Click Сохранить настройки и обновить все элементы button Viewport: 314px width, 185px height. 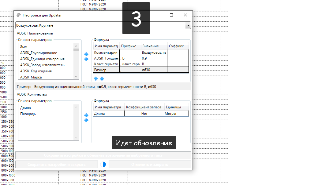point(103,155)
